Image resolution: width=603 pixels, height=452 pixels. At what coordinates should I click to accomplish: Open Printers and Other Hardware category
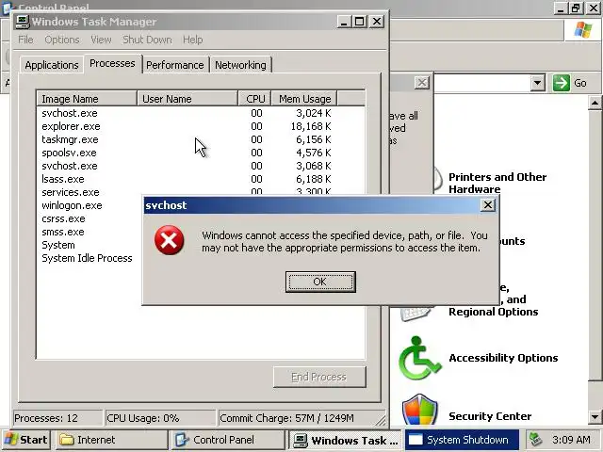(497, 183)
